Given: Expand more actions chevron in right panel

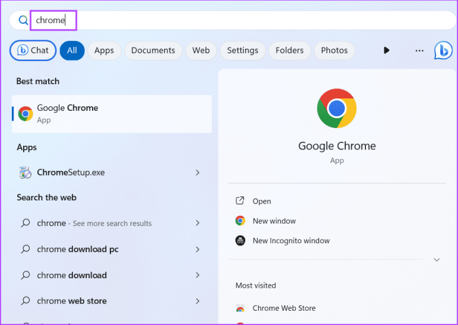Looking at the screenshot, I should coord(437,260).
